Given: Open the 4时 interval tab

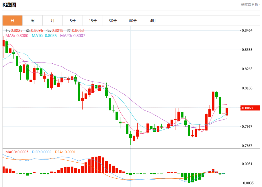Looking at the screenshot, I should click(x=153, y=21).
